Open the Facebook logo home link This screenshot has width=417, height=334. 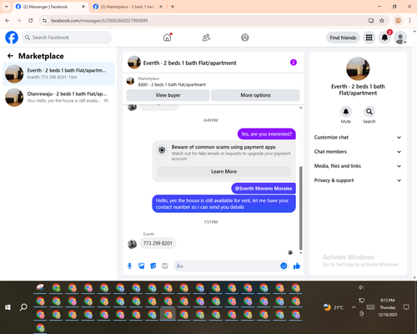pos(12,38)
